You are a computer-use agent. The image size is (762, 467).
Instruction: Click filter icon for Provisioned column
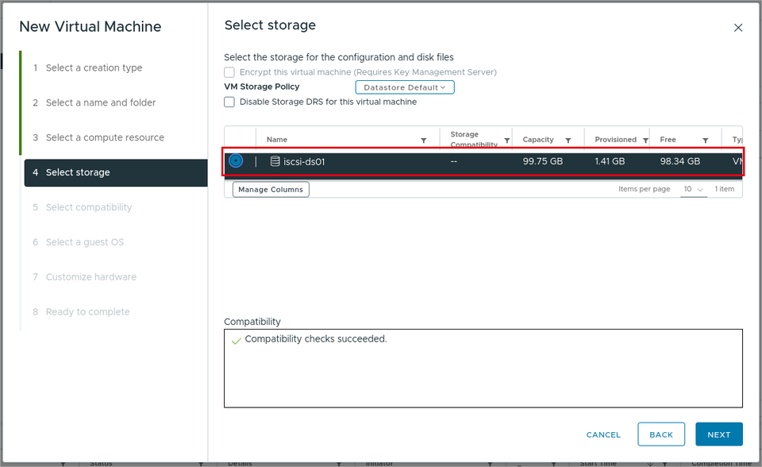(646, 140)
